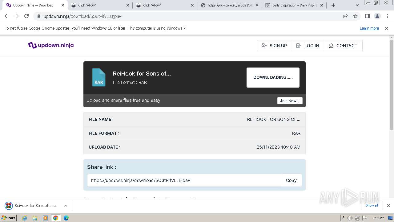Click the browser forward arrow

click(17, 16)
